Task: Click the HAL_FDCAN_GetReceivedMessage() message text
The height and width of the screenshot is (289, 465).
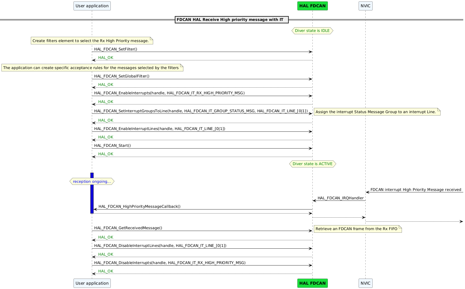Action: click(128, 228)
